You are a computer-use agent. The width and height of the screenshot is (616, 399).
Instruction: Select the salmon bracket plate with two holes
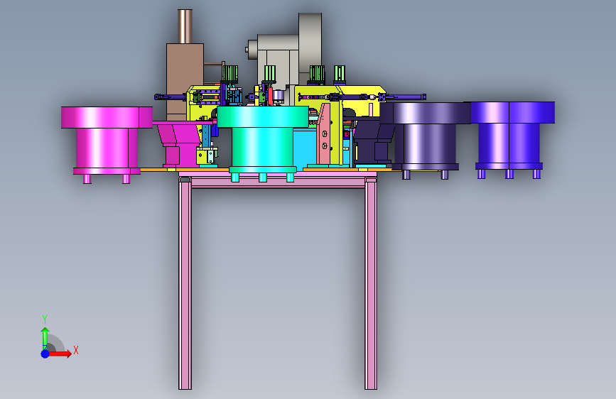pos(325,133)
